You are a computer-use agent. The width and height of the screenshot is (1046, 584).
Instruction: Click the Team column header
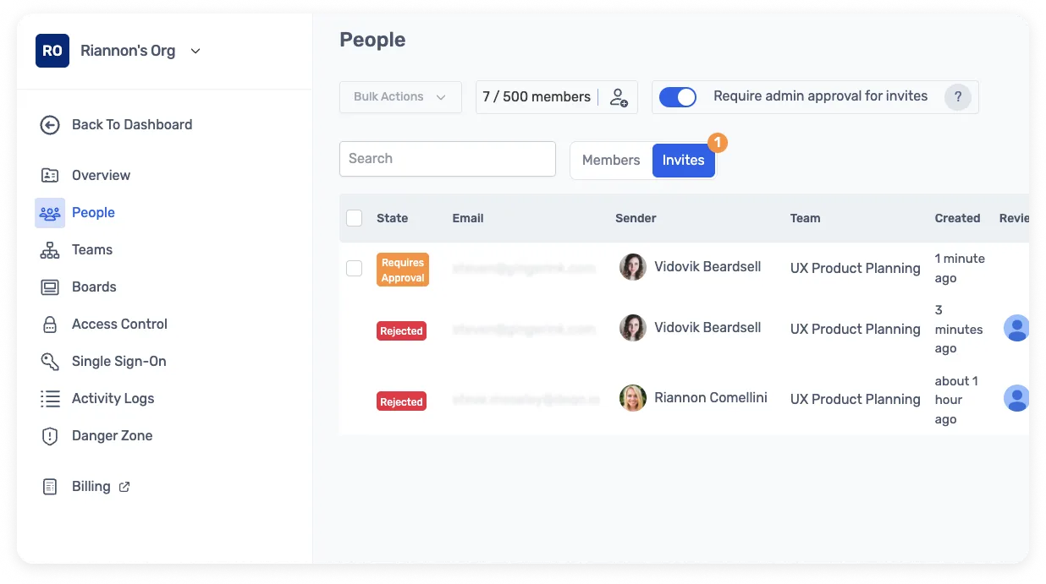coord(805,218)
